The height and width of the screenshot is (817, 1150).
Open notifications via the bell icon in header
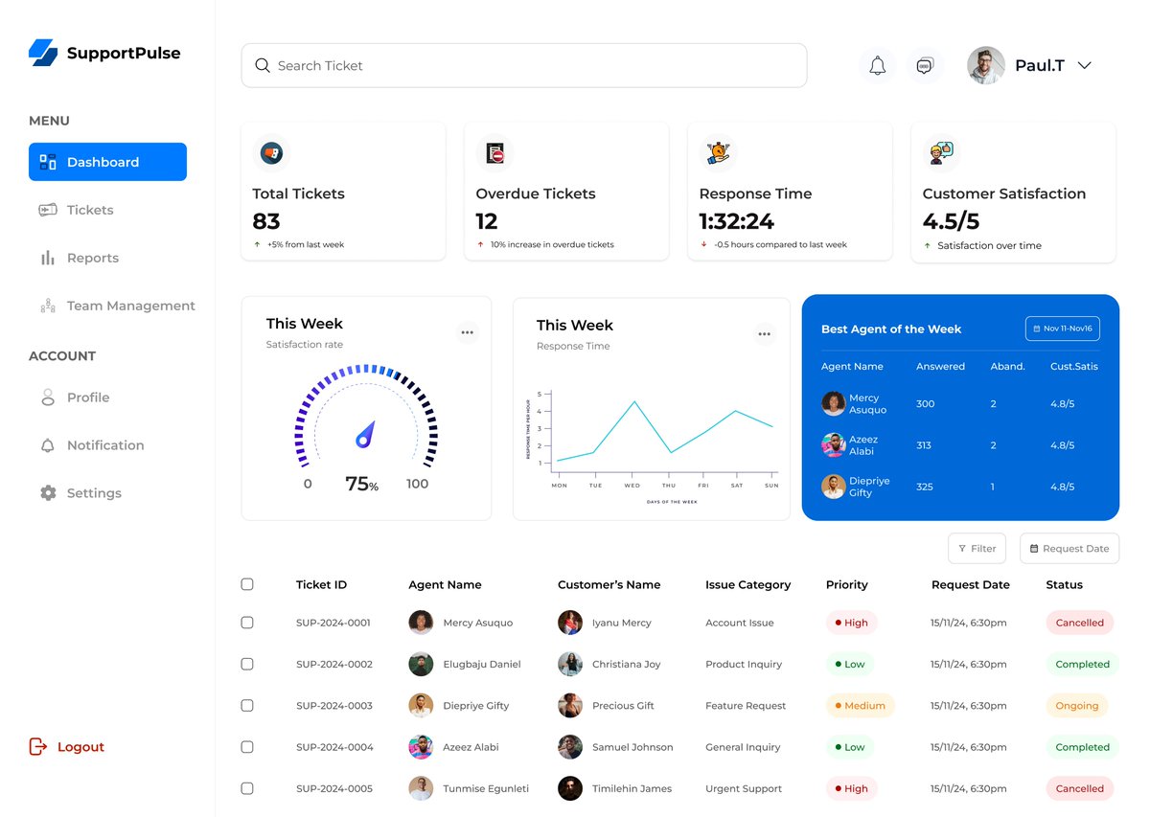877,65
